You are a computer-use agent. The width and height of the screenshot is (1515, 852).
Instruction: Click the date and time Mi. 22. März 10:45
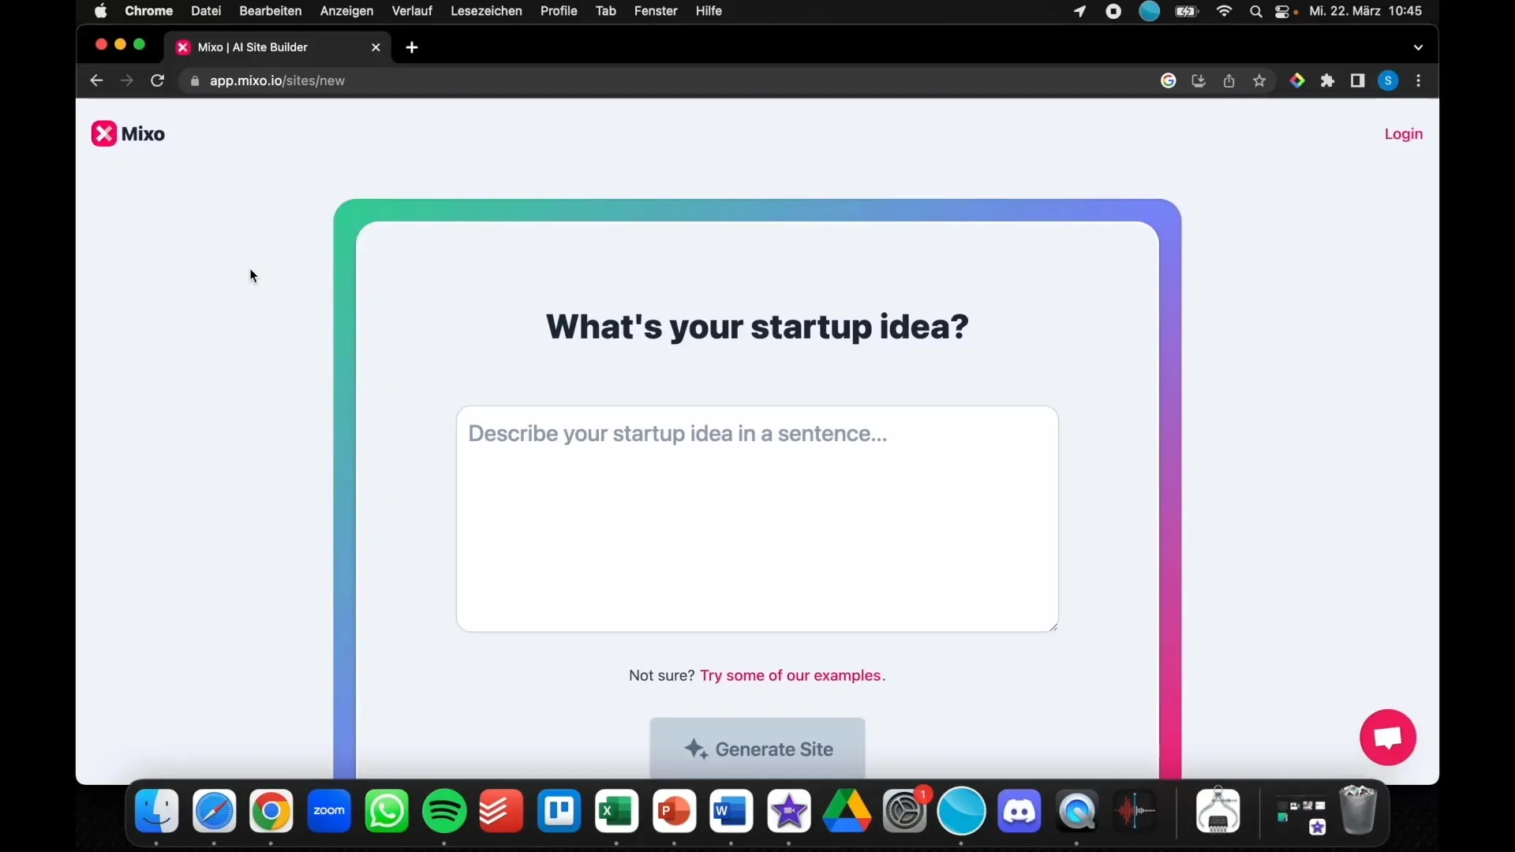1366,11
